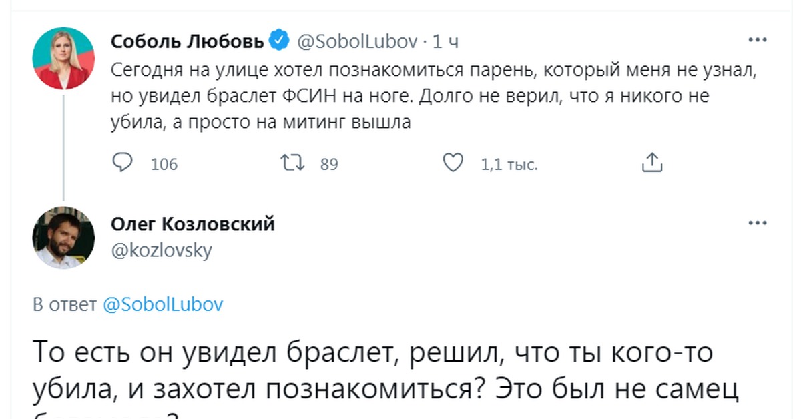Image resolution: width=801 pixels, height=419 pixels.
Task: Open Соболь Любовь's profile picture
Action: coord(63,59)
